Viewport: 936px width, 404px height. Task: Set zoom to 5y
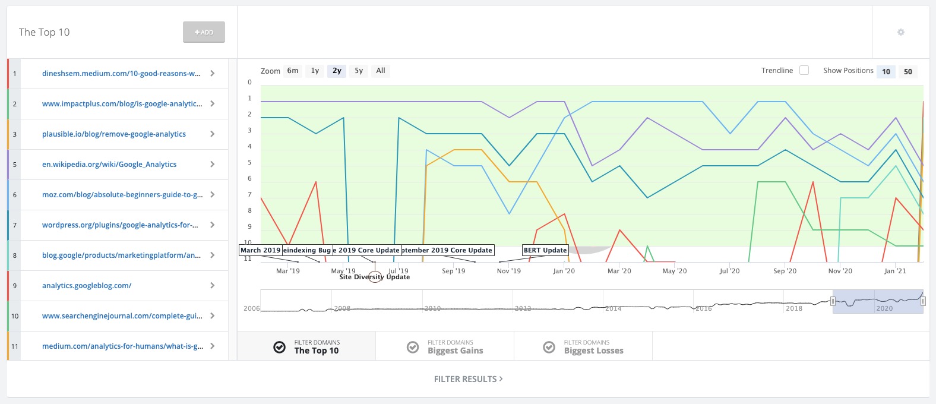pos(359,71)
